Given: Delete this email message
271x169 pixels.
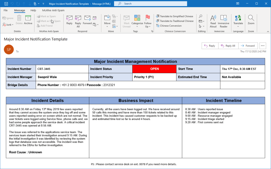Looking at the screenshot, I should (x=19, y=20).
